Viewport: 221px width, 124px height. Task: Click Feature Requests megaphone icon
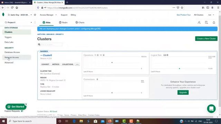tap(22, 111)
